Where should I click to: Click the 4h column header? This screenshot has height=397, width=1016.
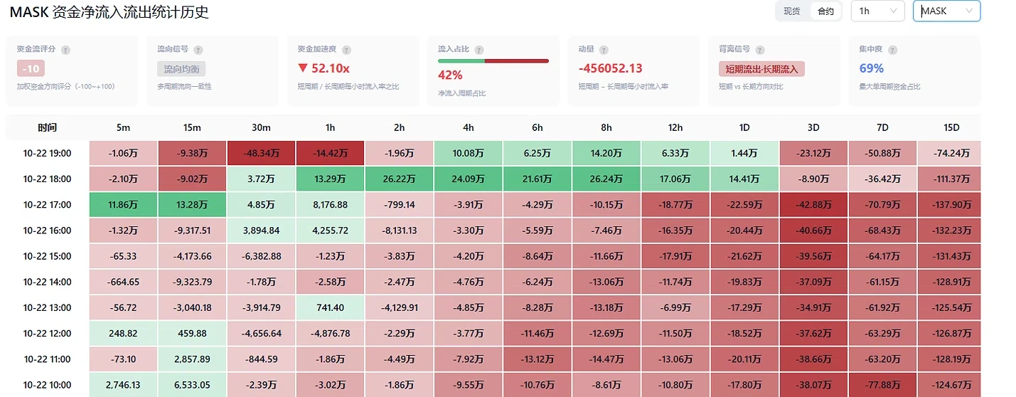469,128
